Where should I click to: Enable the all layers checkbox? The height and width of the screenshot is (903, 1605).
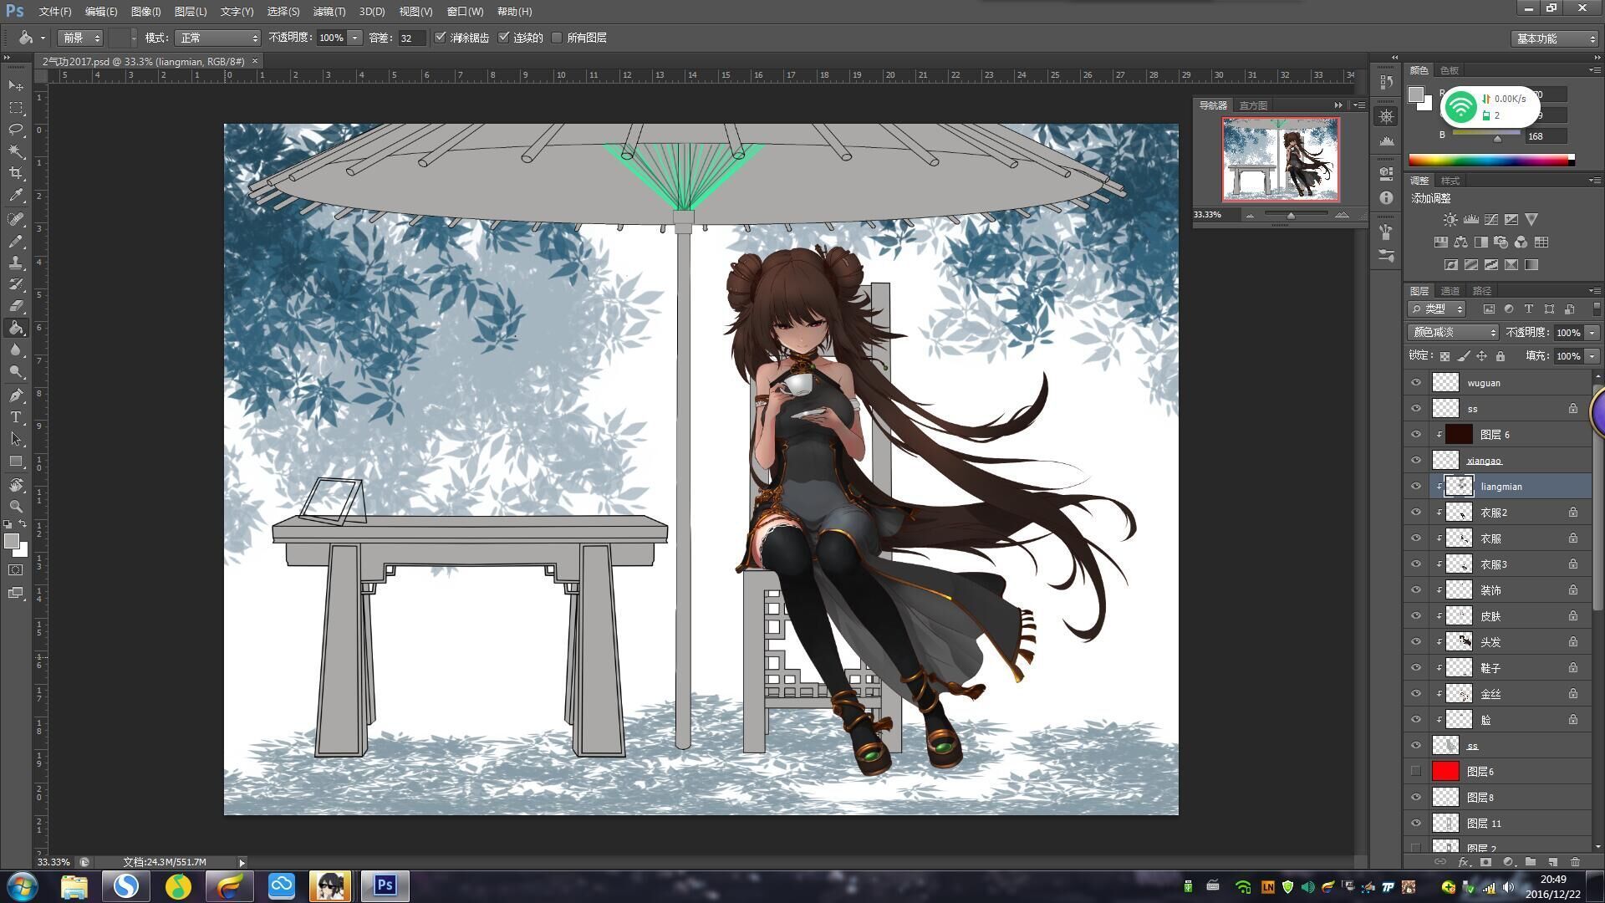[x=557, y=38]
